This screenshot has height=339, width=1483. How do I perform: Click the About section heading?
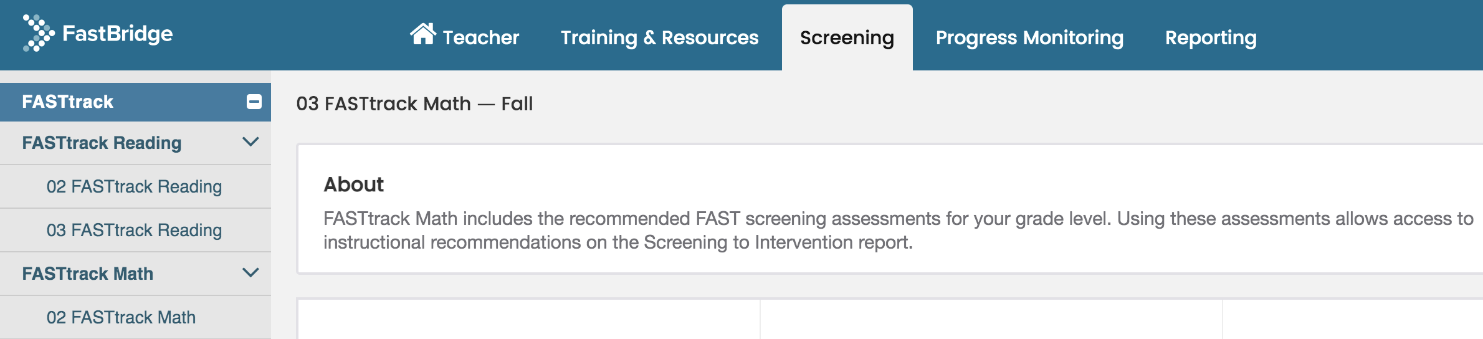(353, 184)
